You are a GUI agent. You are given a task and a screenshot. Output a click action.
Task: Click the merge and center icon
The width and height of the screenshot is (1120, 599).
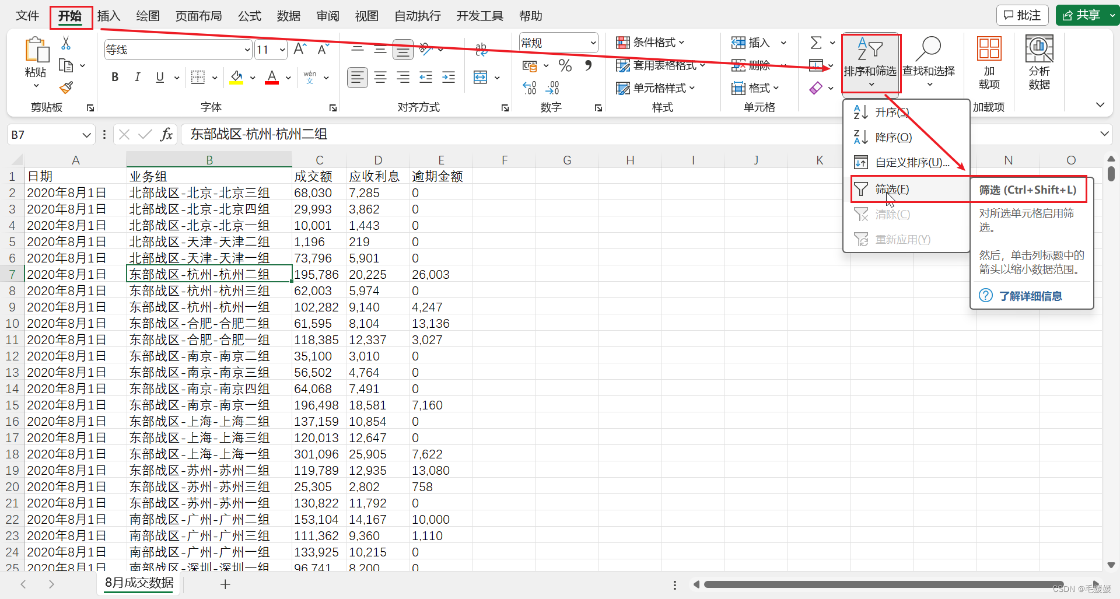[x=480, y=77]
